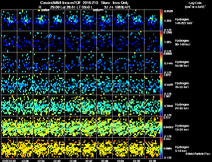This screenshot has width=212, height=162.
Task: Click the Hydrogen 13-24 keV color bar
Action: tap(161, 127)
